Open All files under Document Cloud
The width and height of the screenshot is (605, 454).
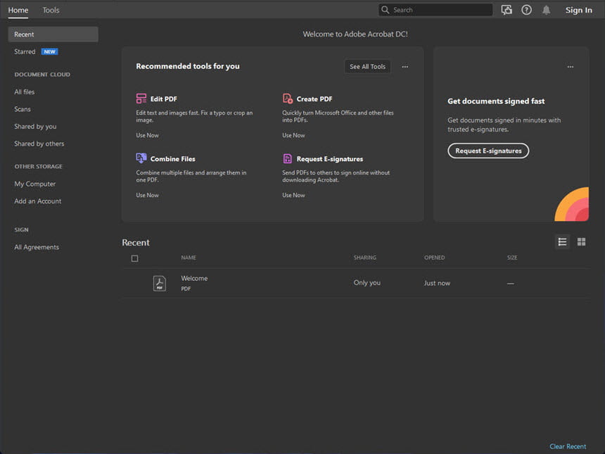(25, 92)
